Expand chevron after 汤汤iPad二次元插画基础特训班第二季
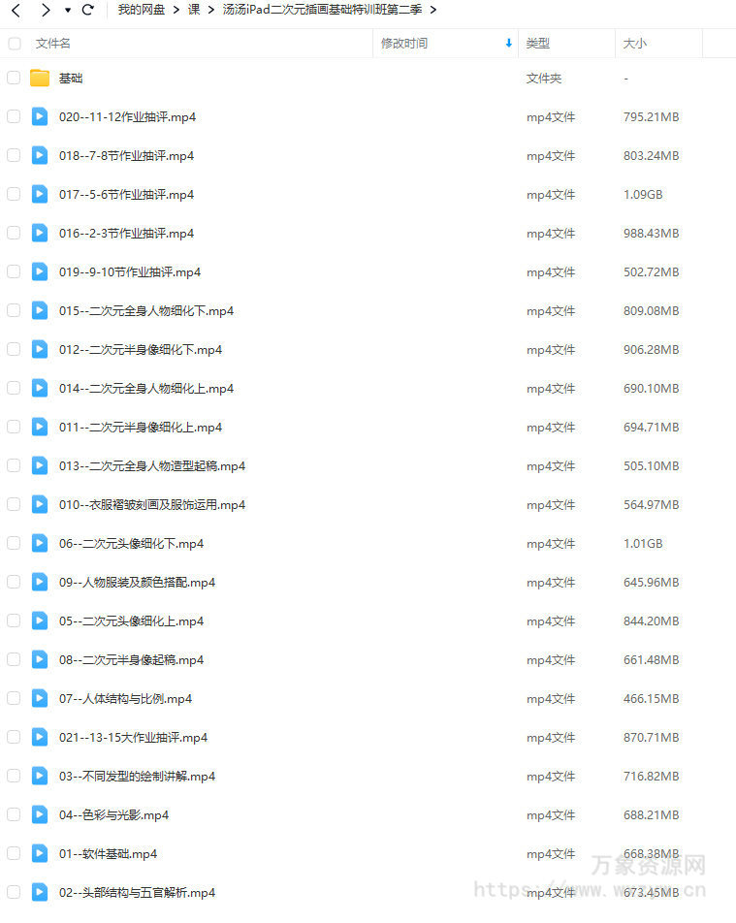Screen dimensions: 736x923 tap(433, 10)
